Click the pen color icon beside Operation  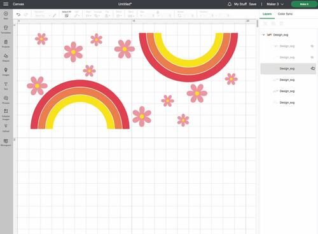[55, 15]
